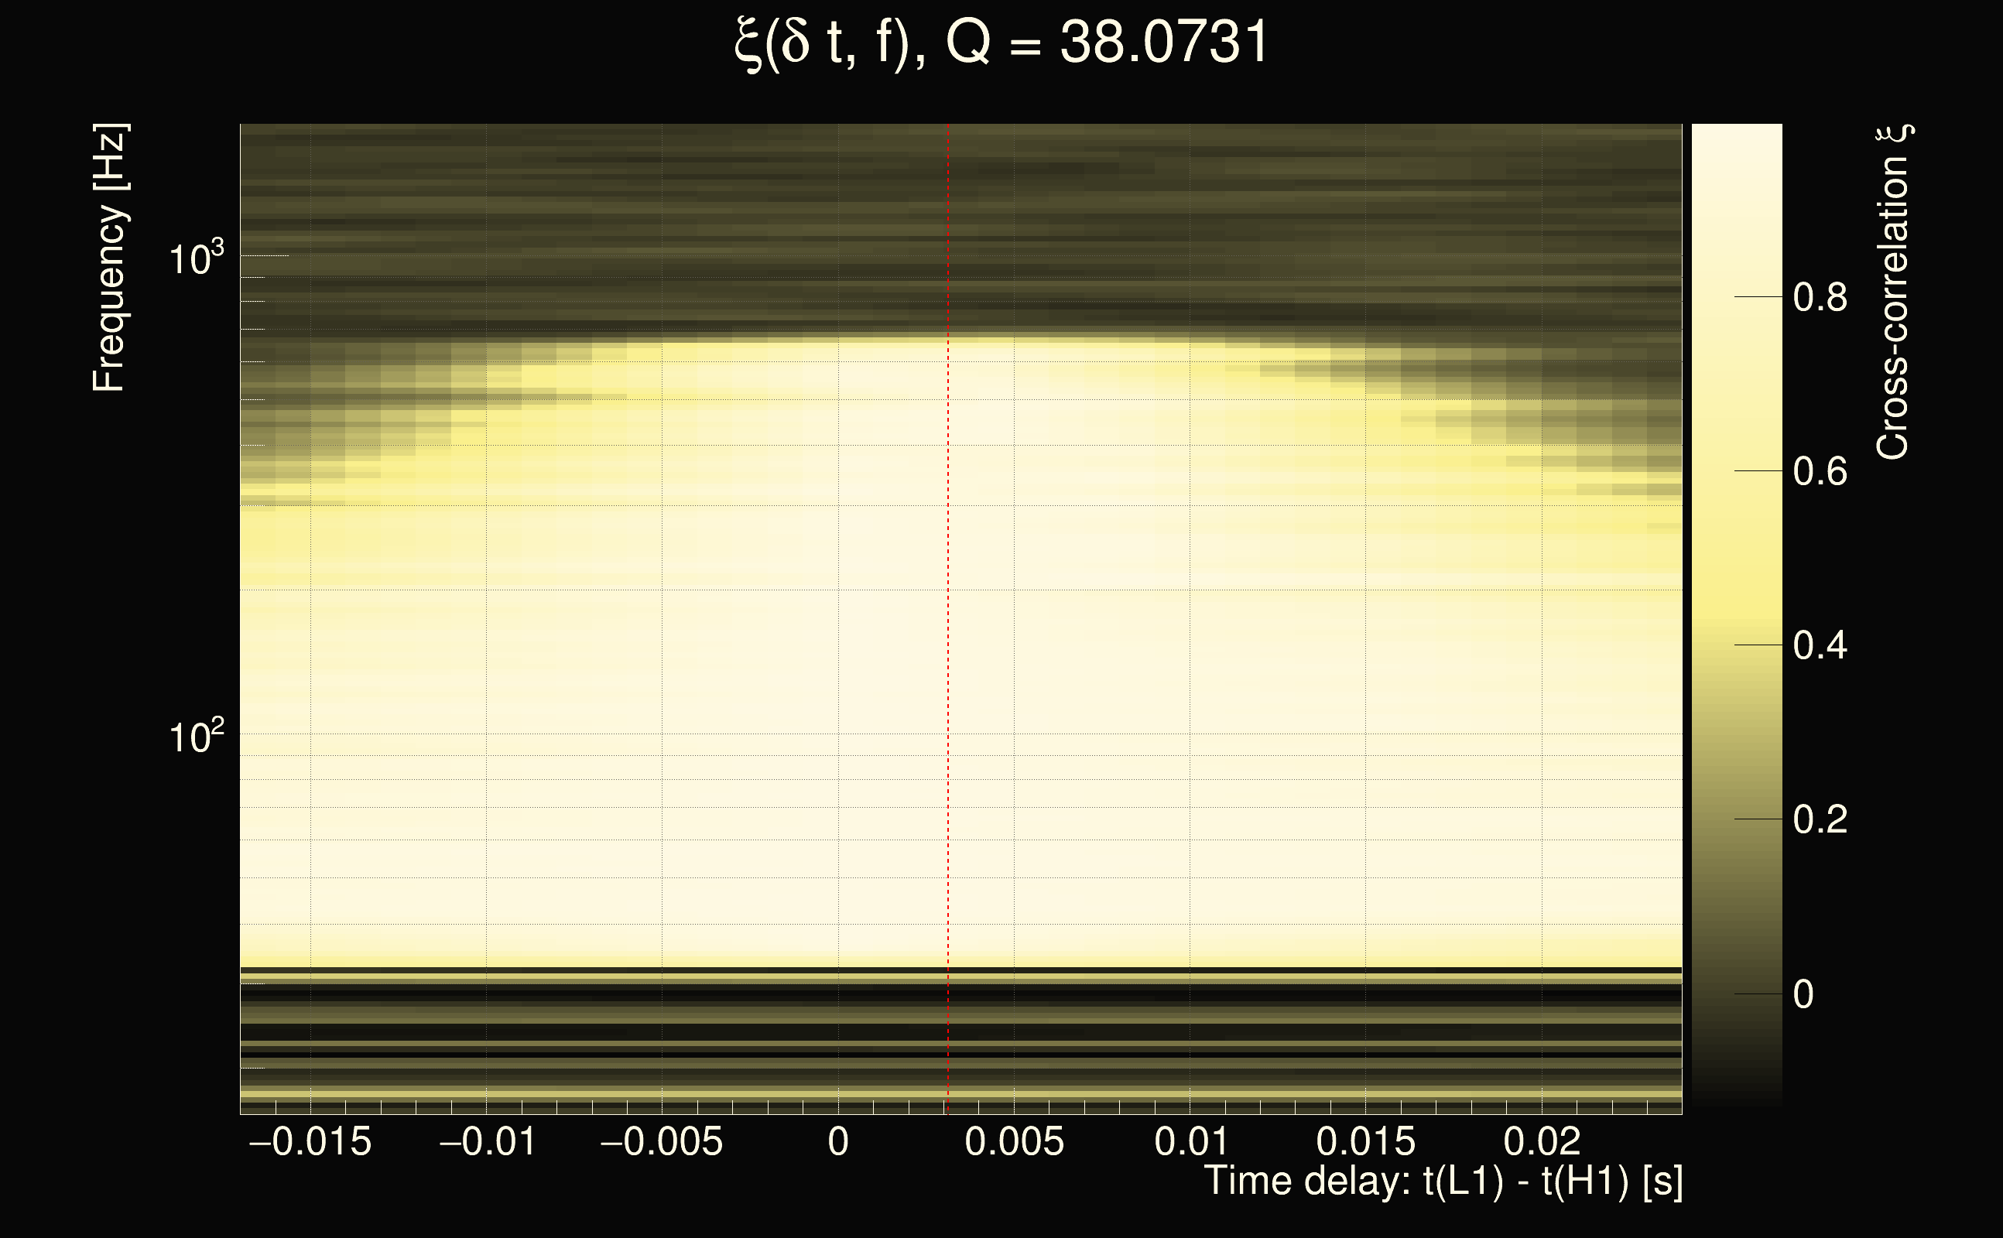Click the 0 tick label on the time axis
2003x1238 pixels.
837,1142
